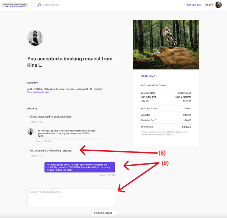Select the purple Hi Kina reply bubble
Screen dimensions: 227x218
pos(79,167)
